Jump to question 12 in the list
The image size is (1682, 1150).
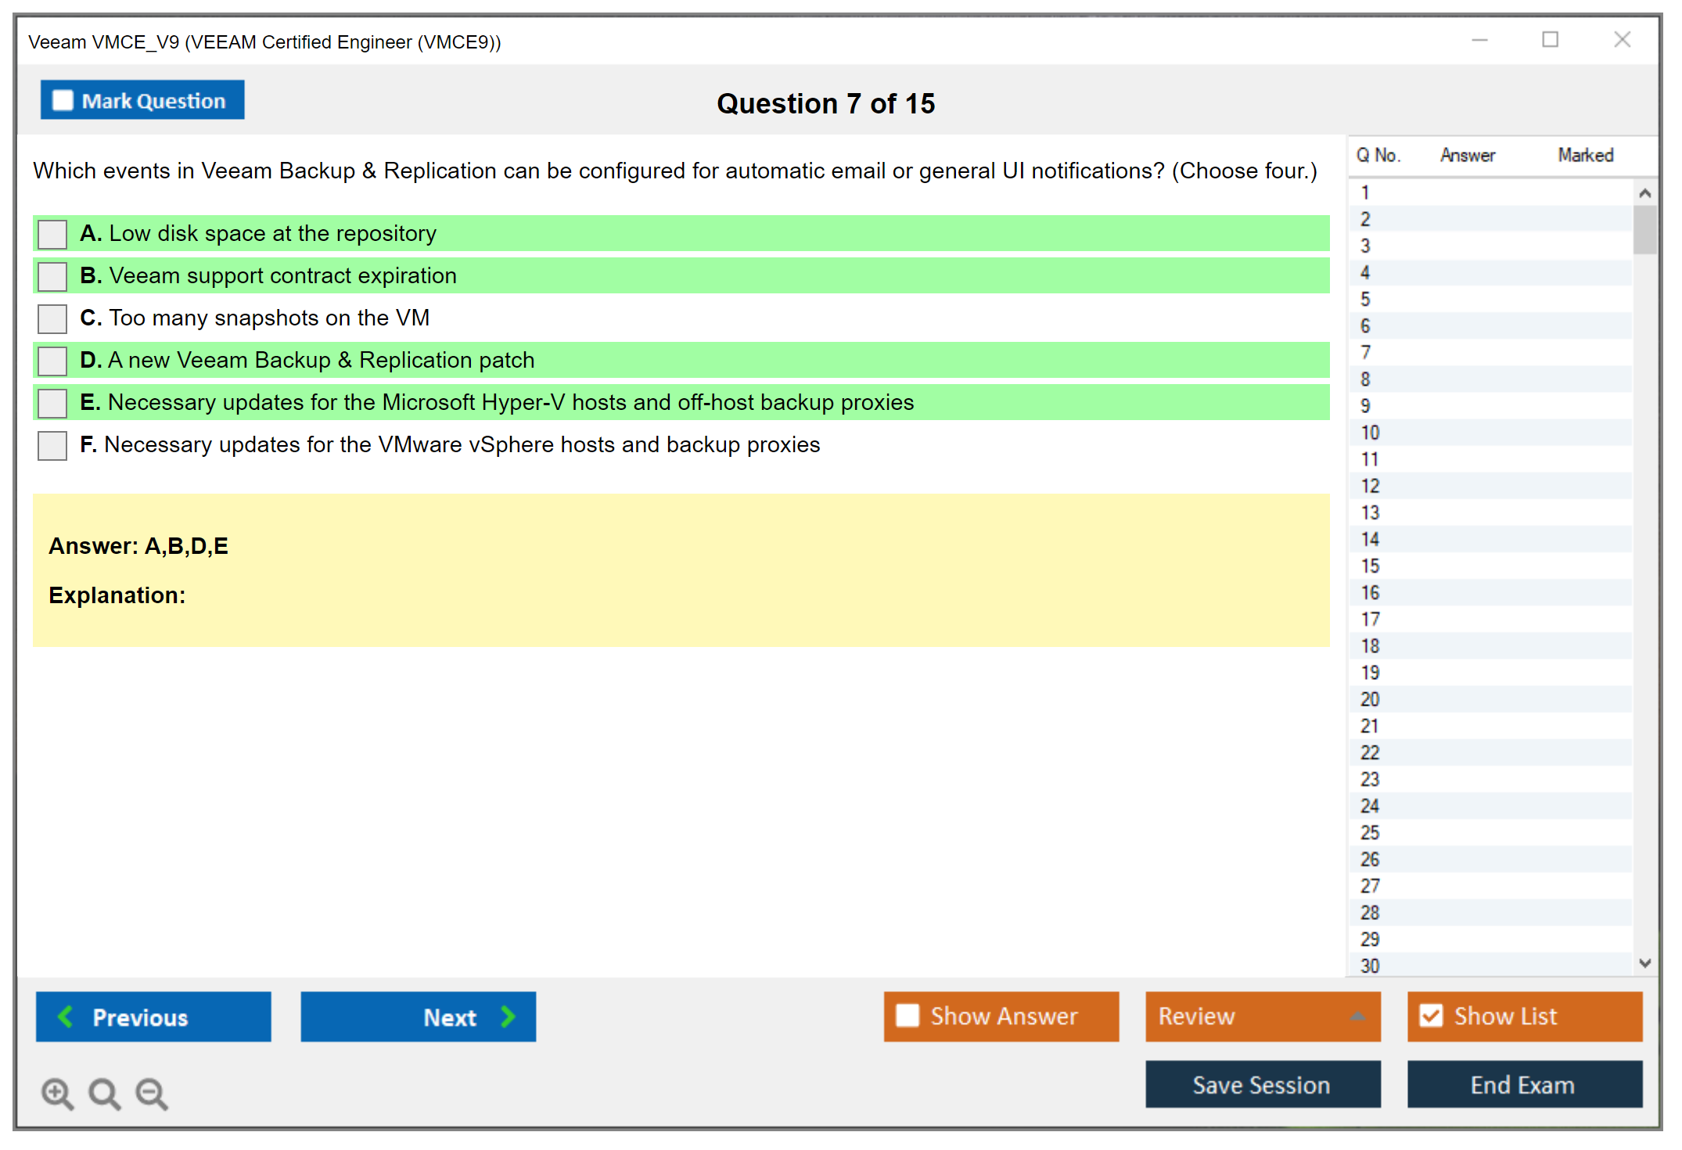click(x=1370, y=486)
